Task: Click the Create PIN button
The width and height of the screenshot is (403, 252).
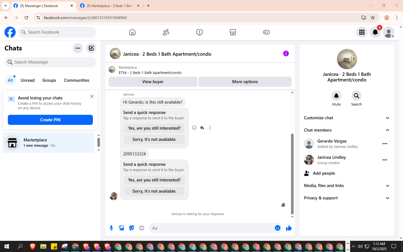Action: click(x=50, y=120)
